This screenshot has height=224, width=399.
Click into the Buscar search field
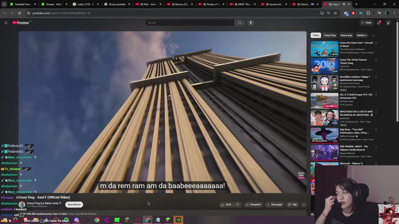click(190, 23)
